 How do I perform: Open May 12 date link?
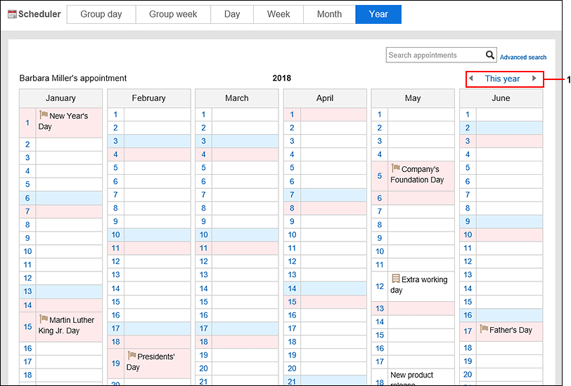[380, 286]
